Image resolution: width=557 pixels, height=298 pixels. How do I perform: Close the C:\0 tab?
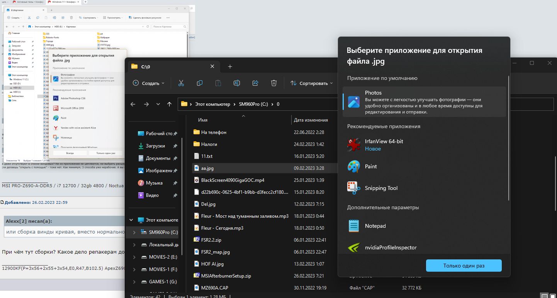click(212, 66)
